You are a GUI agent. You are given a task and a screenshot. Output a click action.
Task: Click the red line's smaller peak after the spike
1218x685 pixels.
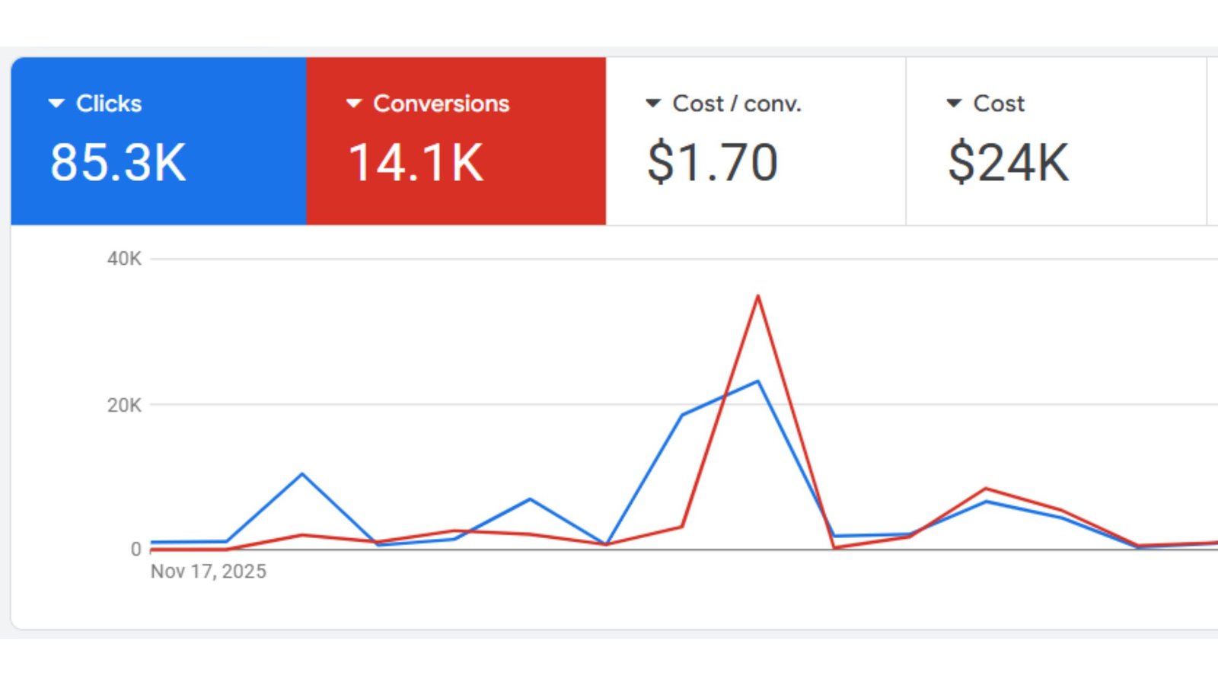[986, 489]
